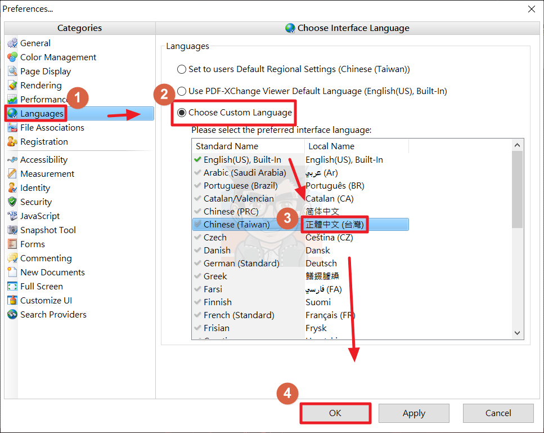Viewport: 544px width, 433px height.
Task: Open Identity category icon
Action: point(12,188)
